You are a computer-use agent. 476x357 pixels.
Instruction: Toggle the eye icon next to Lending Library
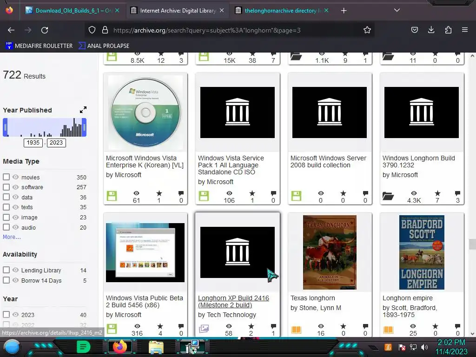point(15,270)
